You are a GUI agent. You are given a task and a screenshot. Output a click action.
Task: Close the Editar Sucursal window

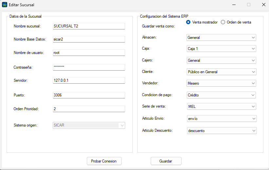[264, 5]
